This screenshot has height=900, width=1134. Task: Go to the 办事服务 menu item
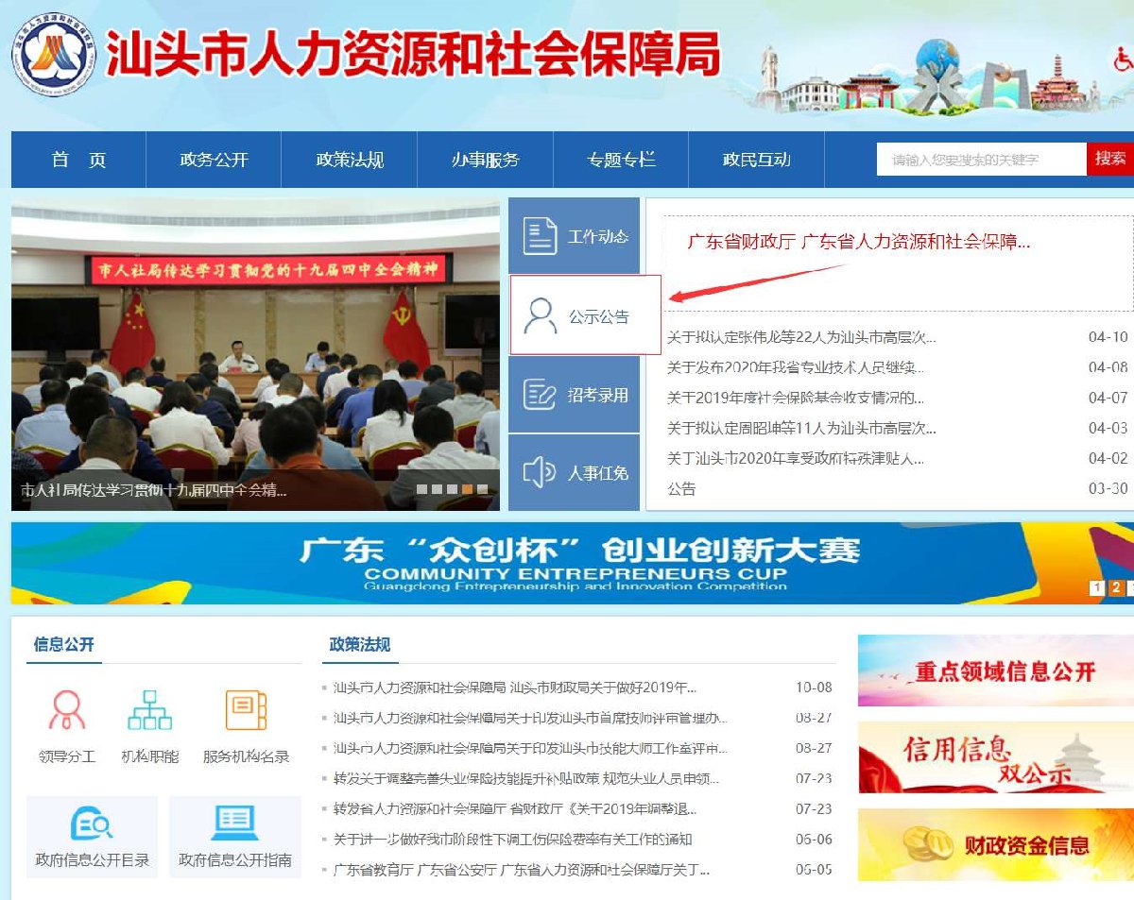[485, 160]
